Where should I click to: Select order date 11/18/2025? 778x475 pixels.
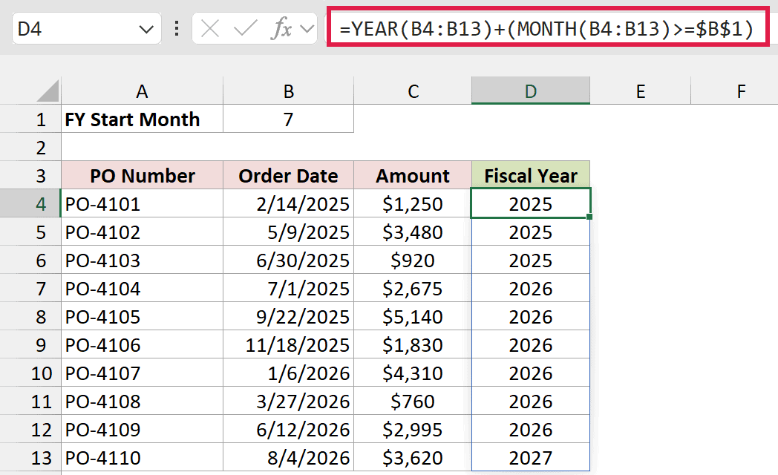pyautogui.click(x=288, y=344)
